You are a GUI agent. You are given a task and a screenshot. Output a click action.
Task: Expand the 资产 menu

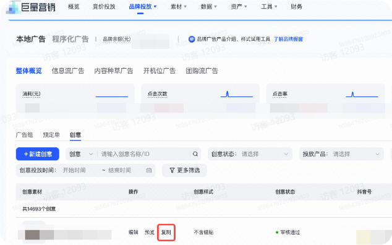(x=239, y=7)
